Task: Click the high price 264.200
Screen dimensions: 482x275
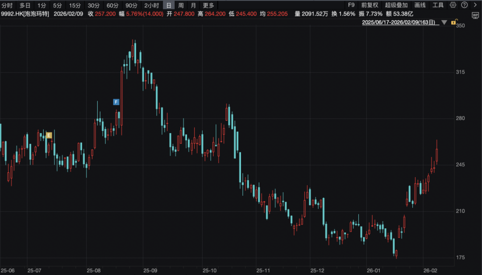Action: 215,14
